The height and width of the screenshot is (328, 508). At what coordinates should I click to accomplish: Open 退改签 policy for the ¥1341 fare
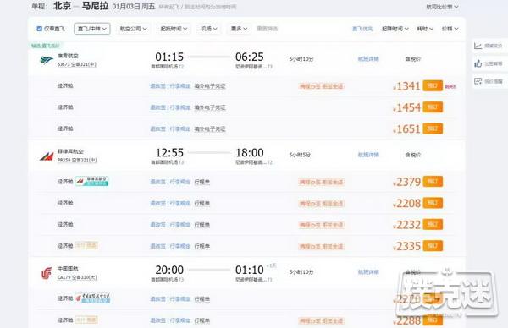pyautogui.click(x=158, y=86)
